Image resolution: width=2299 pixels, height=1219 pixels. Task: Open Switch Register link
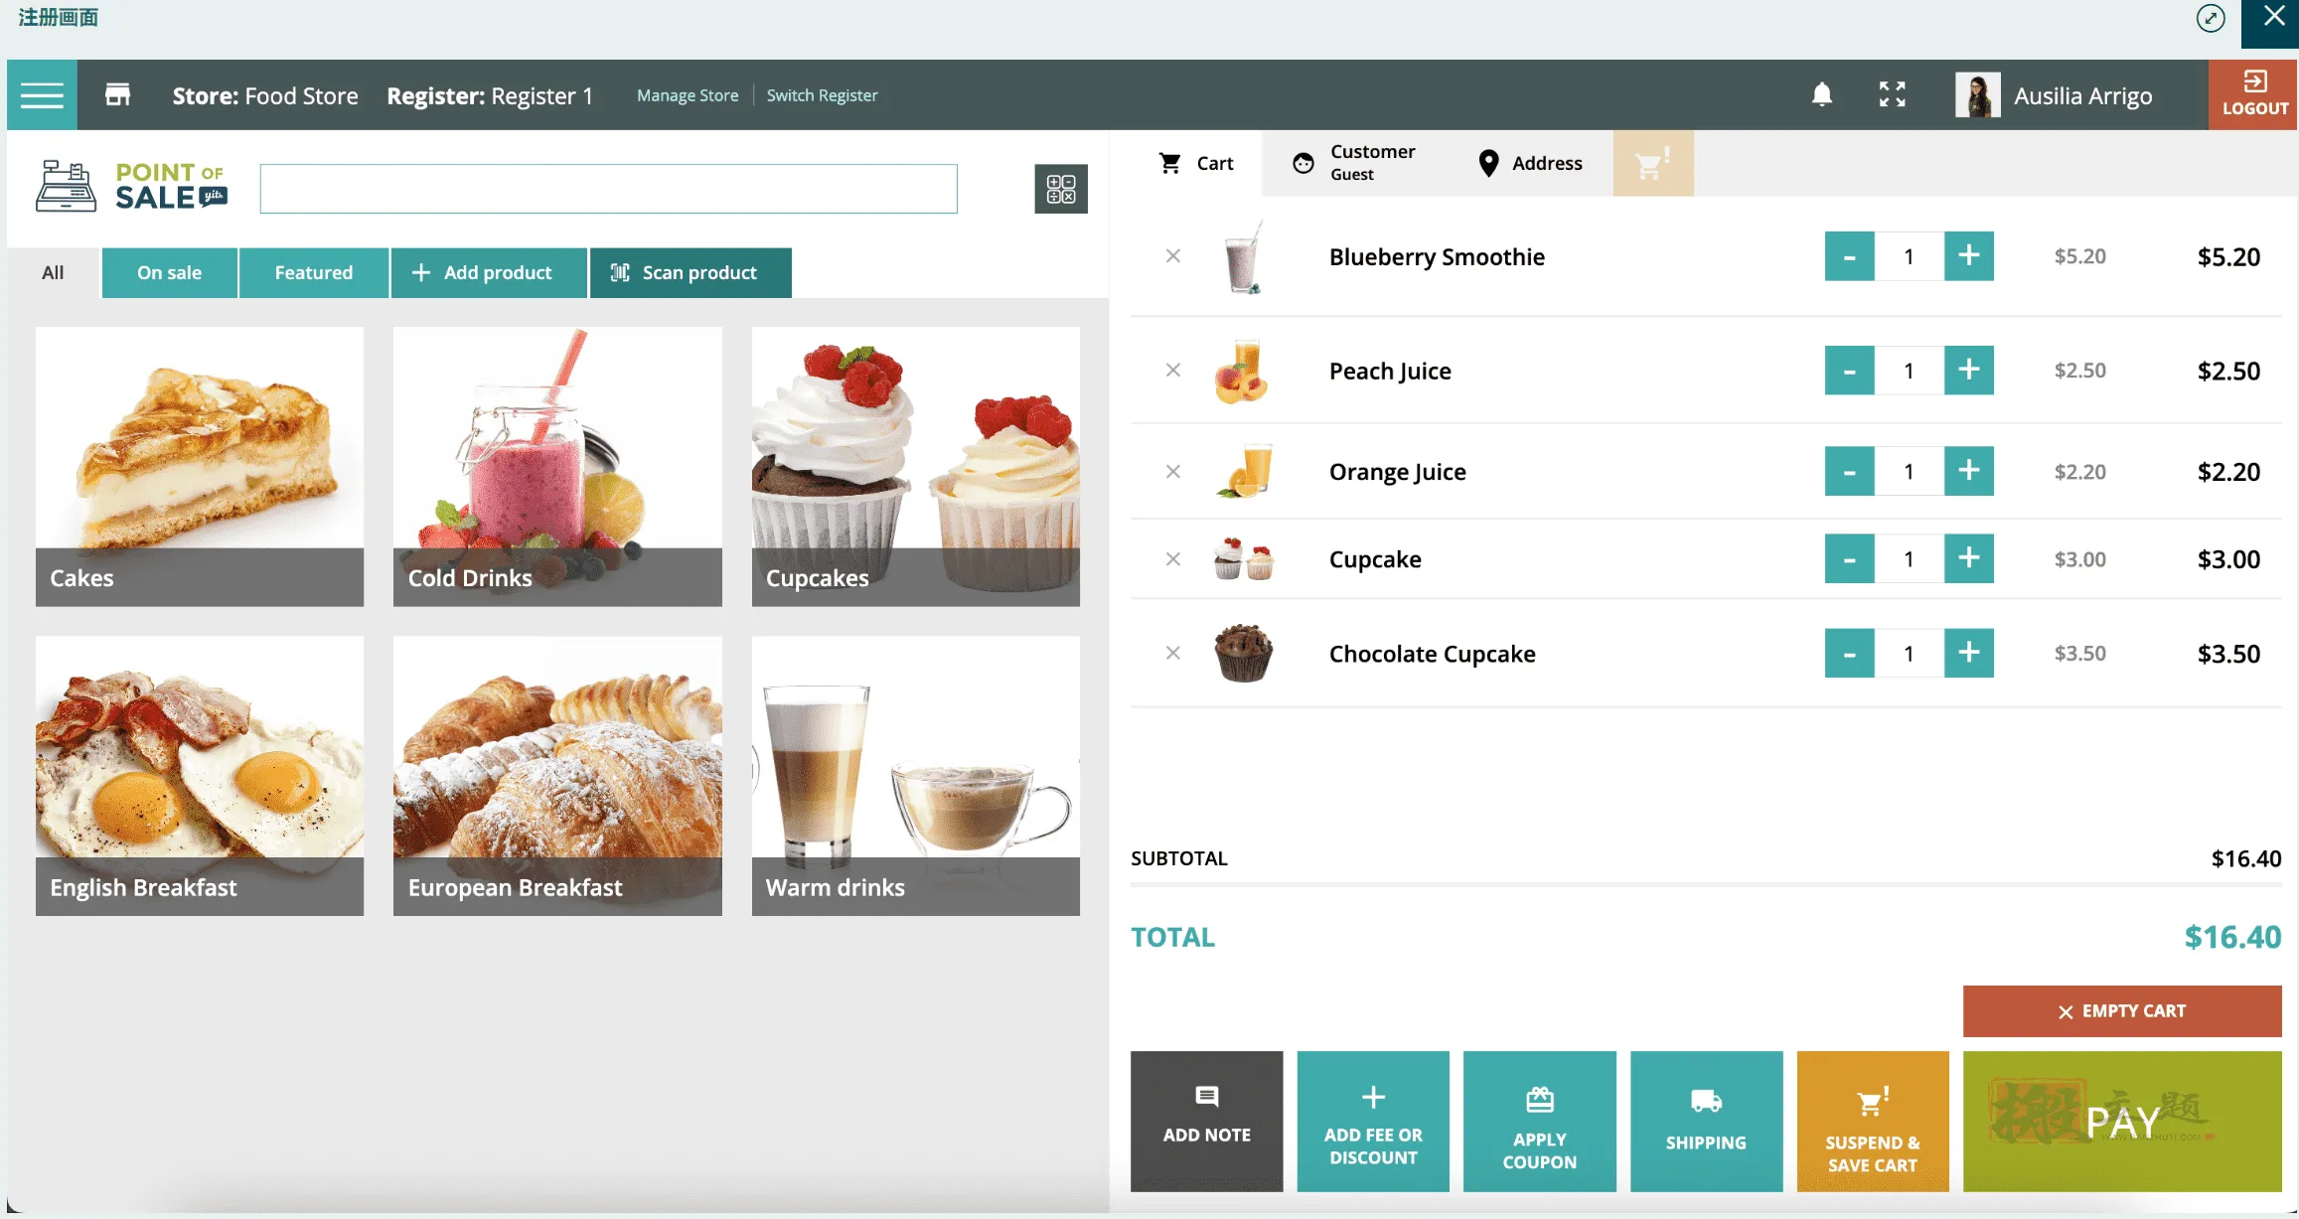(822, 95)
